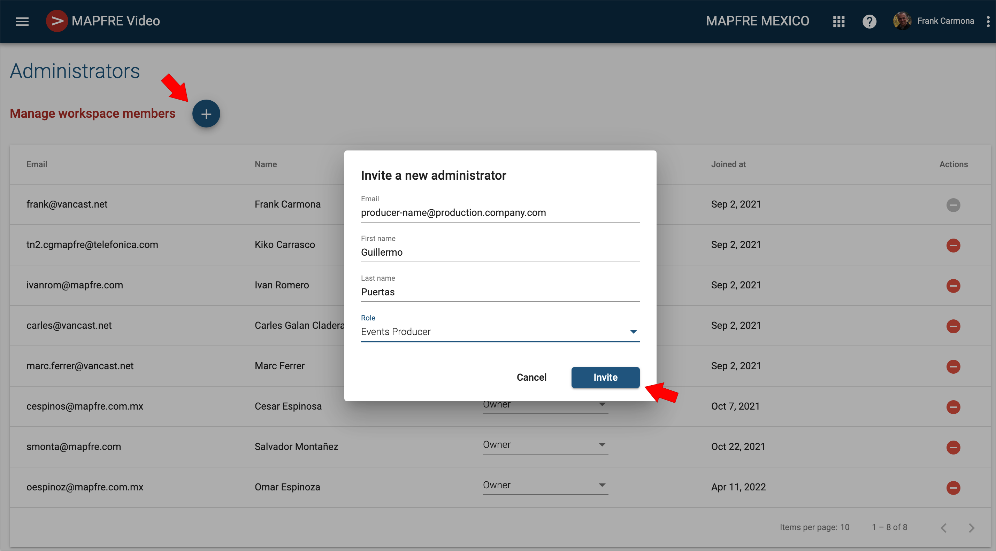Open Salvador Montañez's Owner role dropdown
The image size is (996, 551).
coord(545,445)
